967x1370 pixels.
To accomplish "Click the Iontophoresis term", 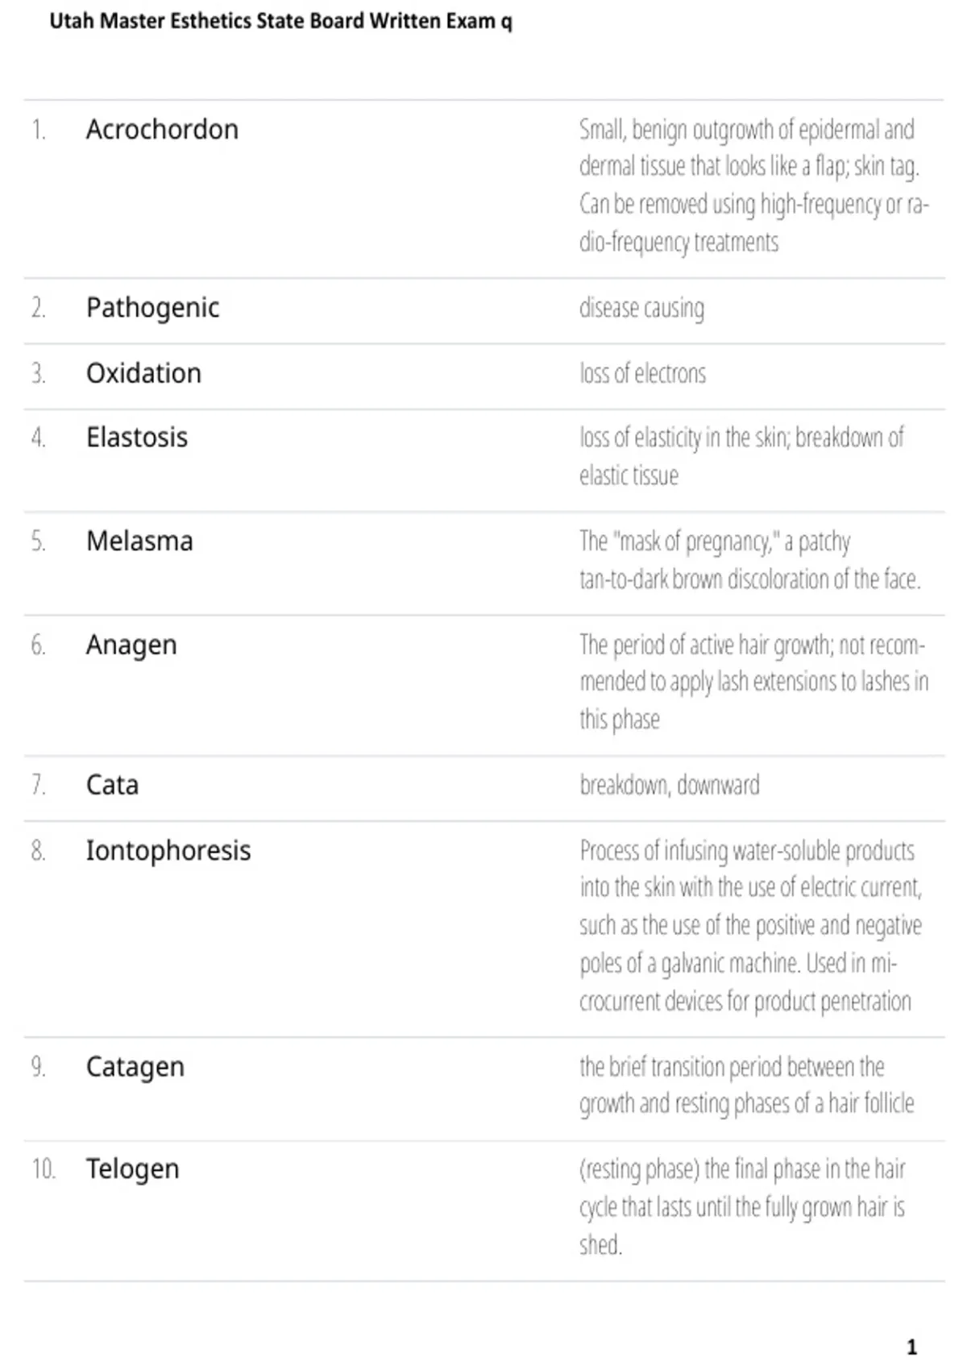I will pyautogui.click(x=168, y=851).
